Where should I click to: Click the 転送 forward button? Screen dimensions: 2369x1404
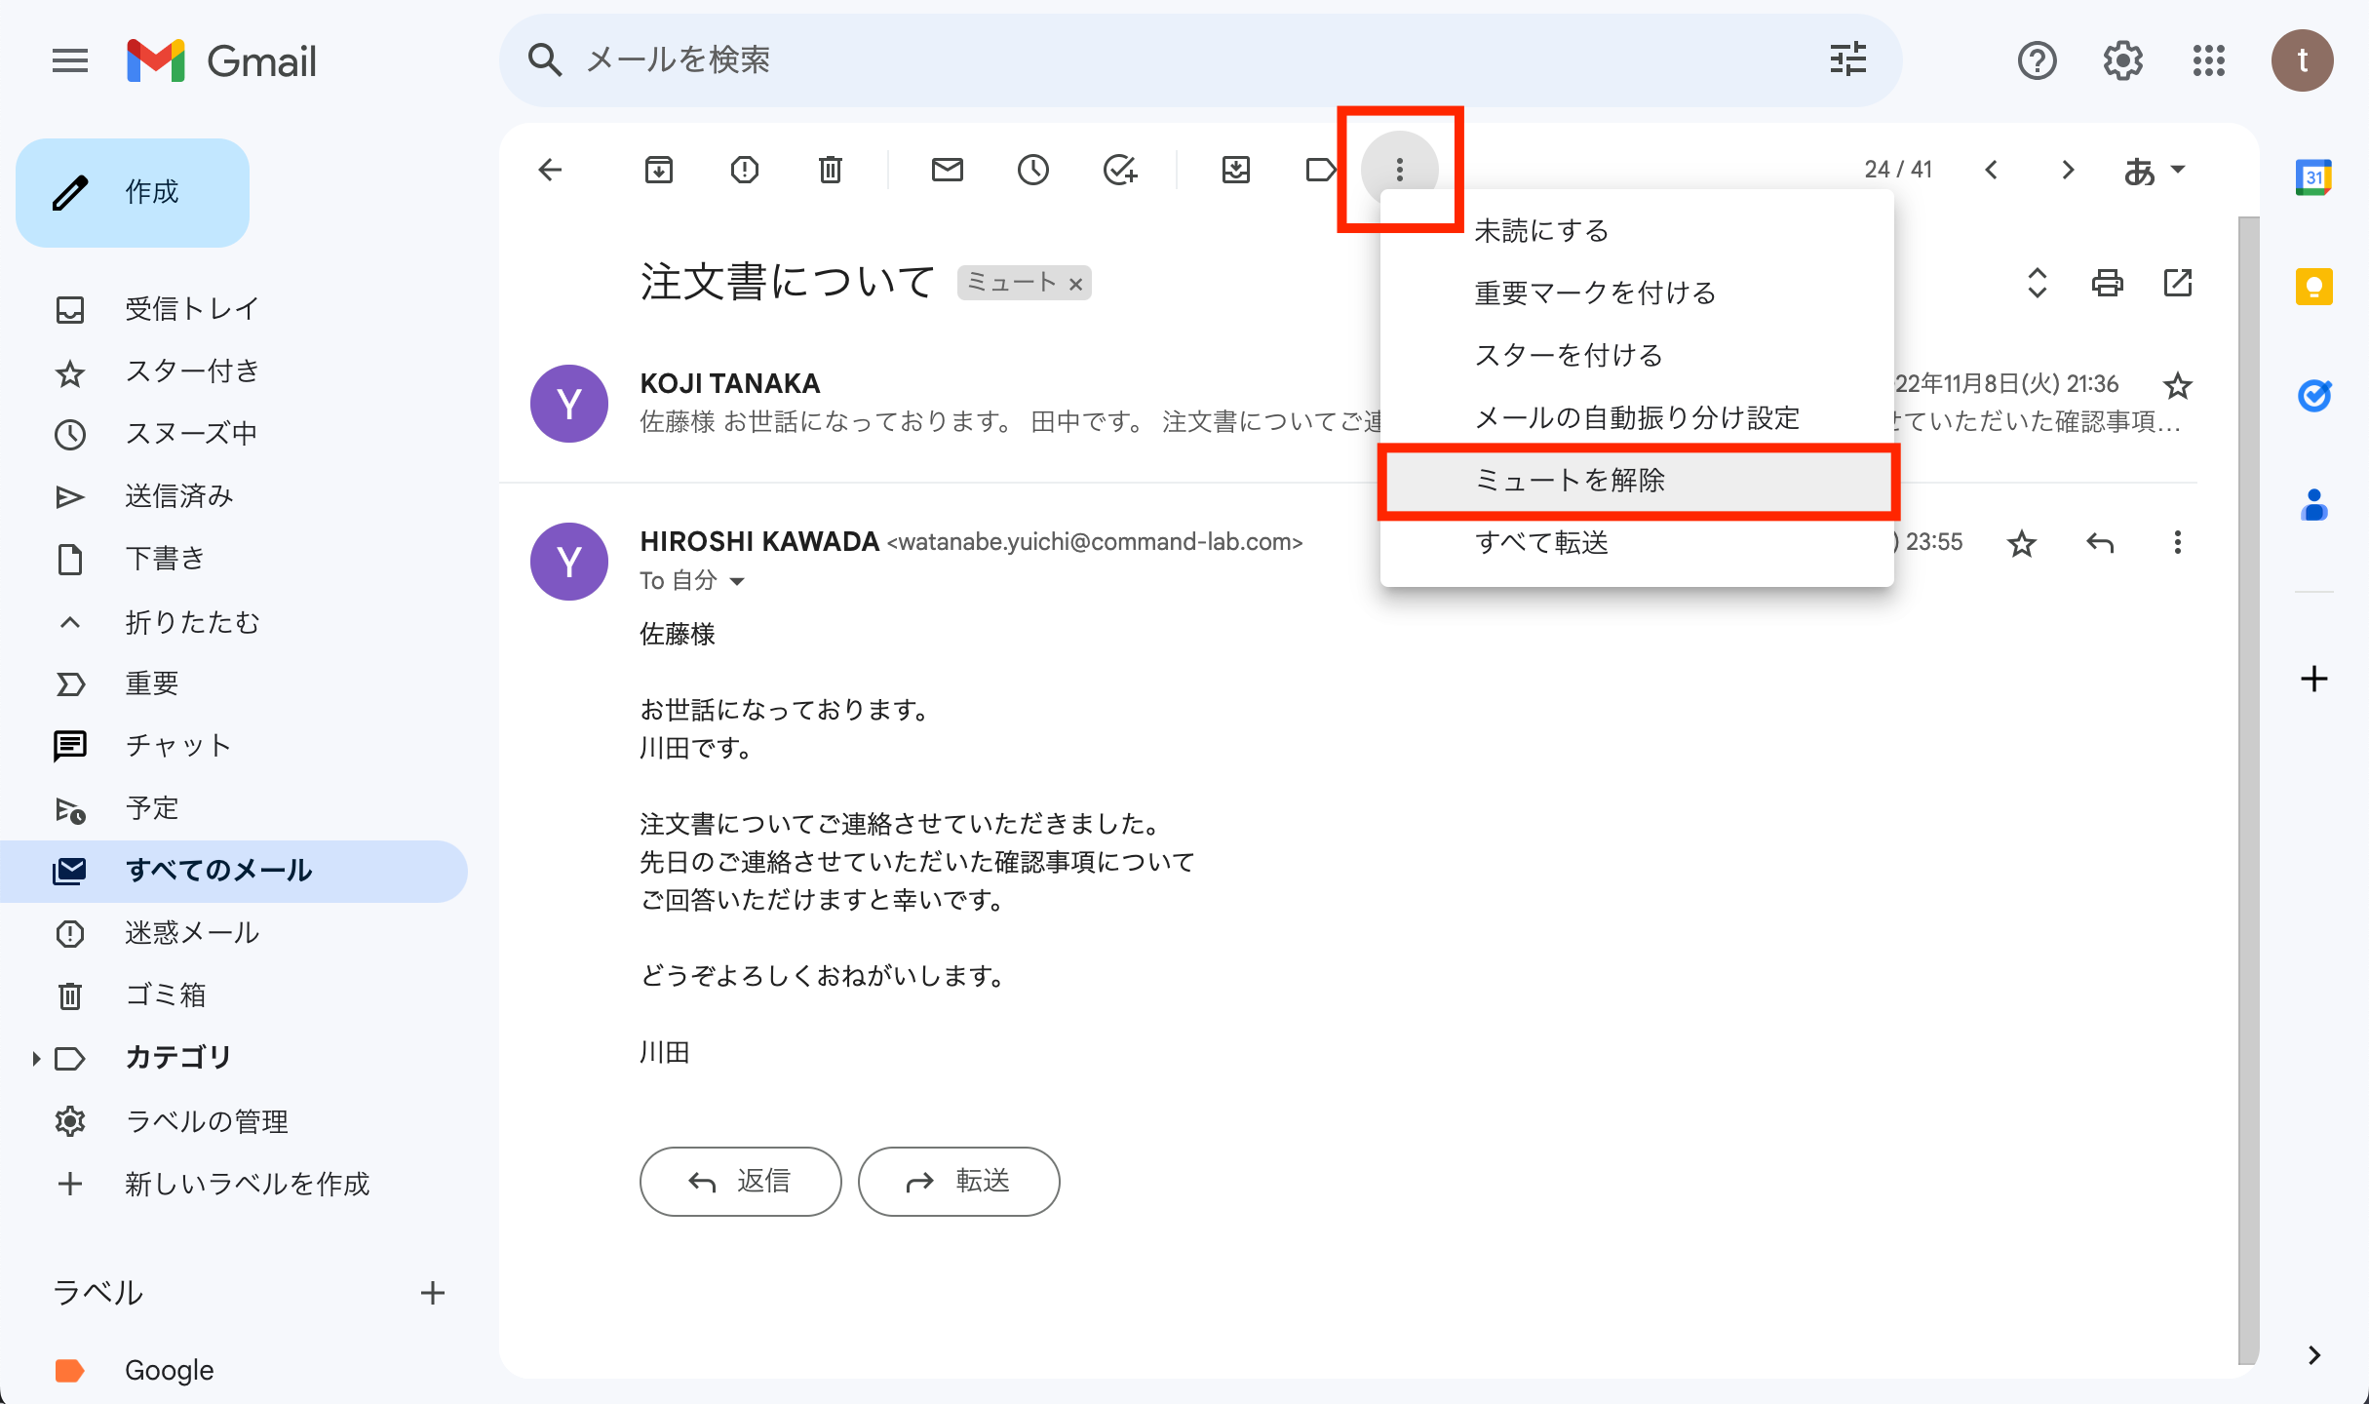[958, 1182]
